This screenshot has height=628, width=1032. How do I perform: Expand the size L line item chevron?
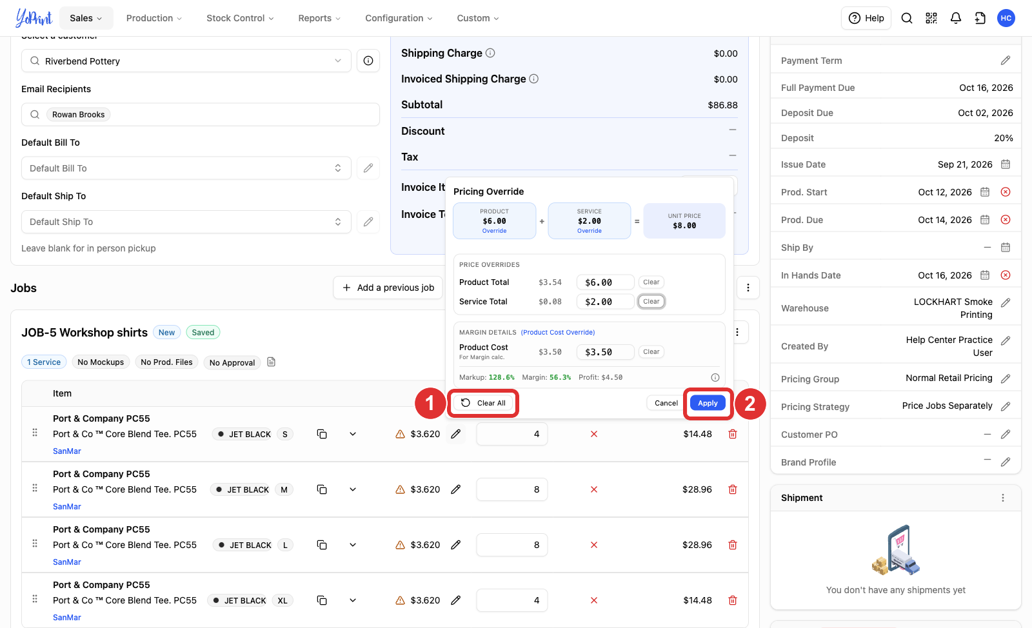(353, 545)
